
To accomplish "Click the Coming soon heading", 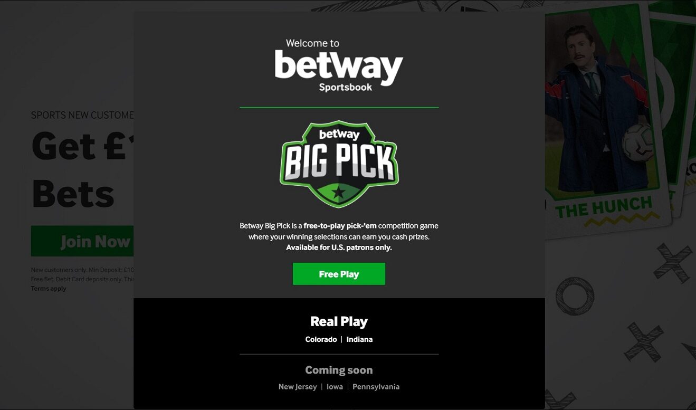I will tap(339, 370).
